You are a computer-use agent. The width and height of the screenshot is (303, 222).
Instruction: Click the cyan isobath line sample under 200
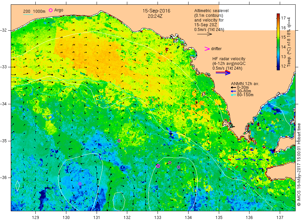(28, 14)
